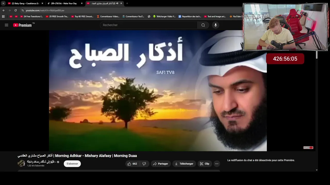Focus the address bar with youtube.com URL
Image resolution: width=330 pixels, height=185 pixels.
(x=131, y=10)
